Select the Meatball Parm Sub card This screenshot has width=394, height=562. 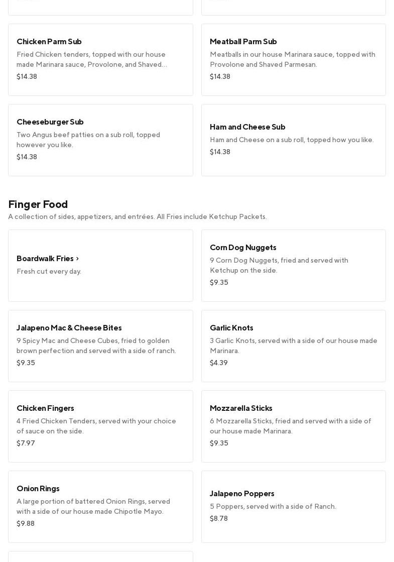tap(293, 60)
